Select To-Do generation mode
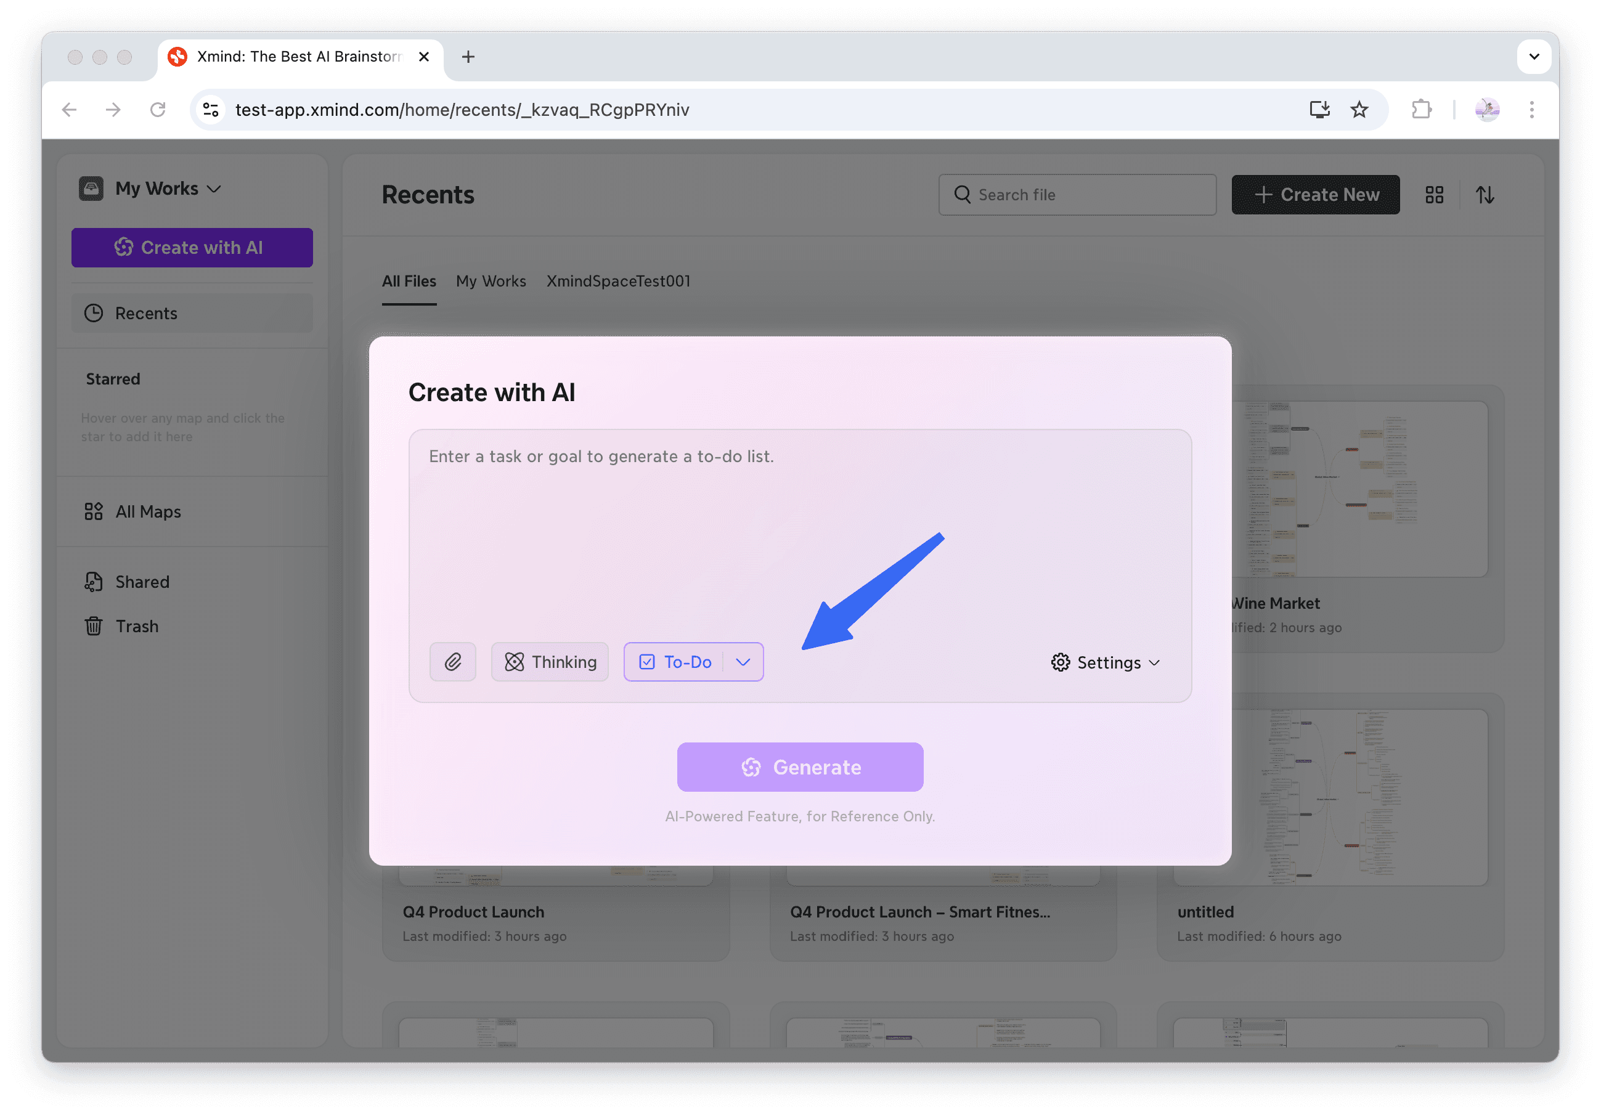This screenshot has height=1114, width=1601. (x=678, y=662)
